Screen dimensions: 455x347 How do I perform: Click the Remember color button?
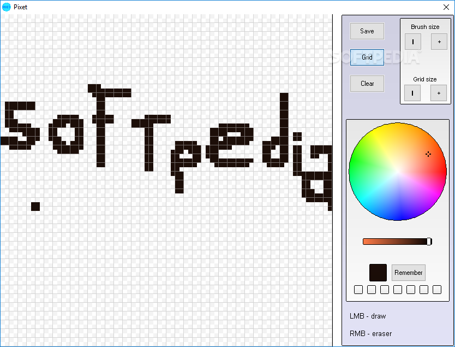click(x=409, y=273)
